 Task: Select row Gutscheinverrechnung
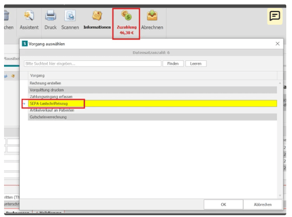pyautogui.click(x=153, y=117)
